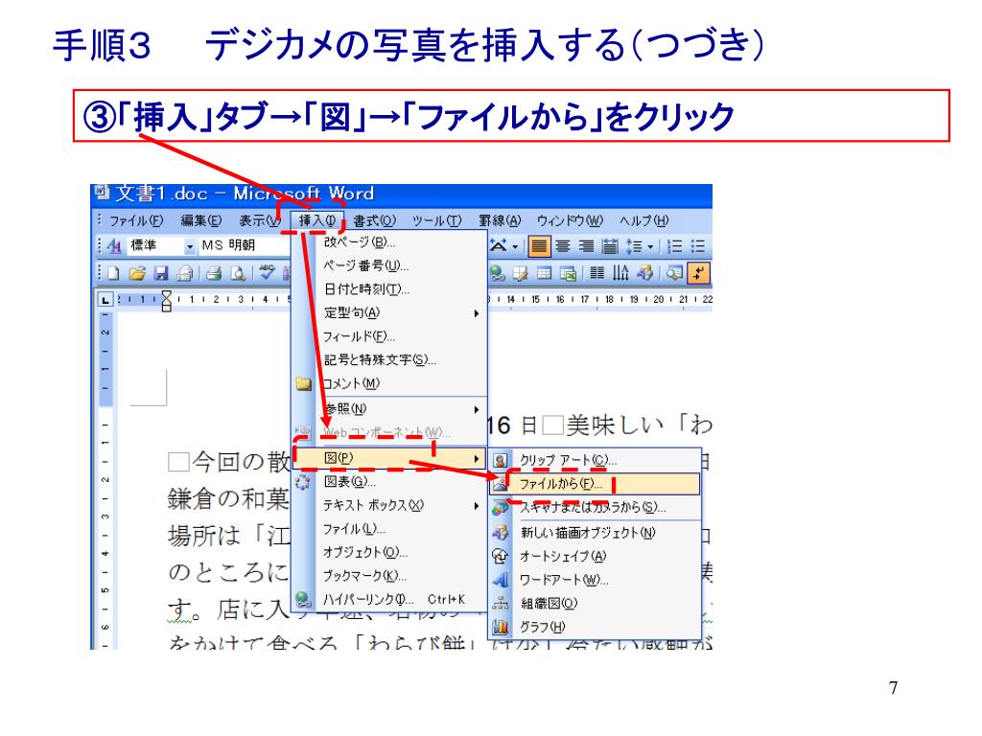Open line spacing dropdown arrow
Viewport: 982px width, 736px height.
coord(650,247)
